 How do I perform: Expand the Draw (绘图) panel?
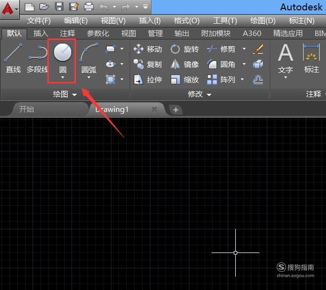[x=65, y=94]
